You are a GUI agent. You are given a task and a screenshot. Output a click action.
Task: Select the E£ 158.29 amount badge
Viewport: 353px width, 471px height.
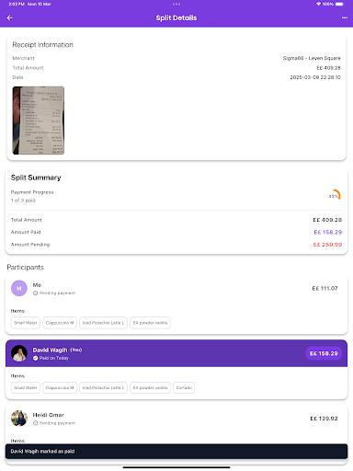click(x=324, y=353)
